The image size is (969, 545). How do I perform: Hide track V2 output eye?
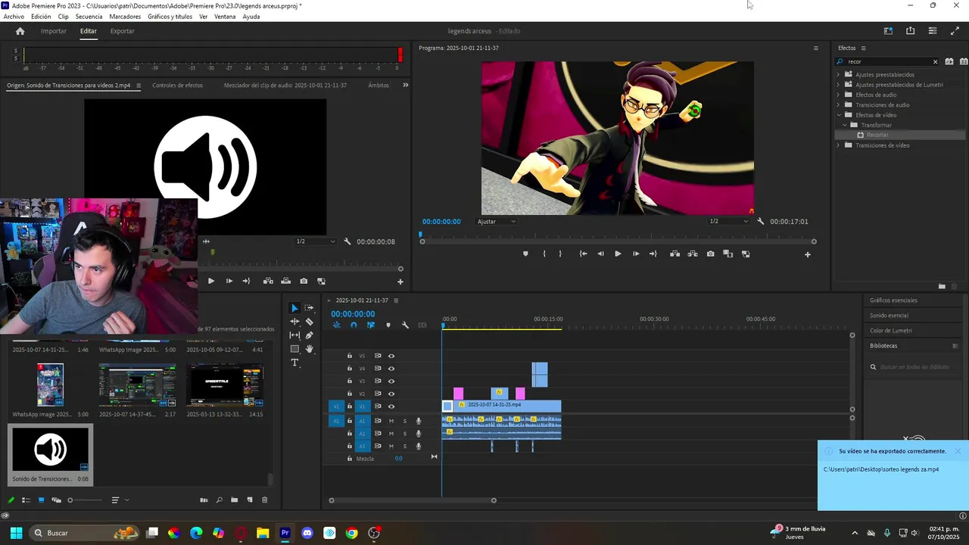(x=391, y=394)
